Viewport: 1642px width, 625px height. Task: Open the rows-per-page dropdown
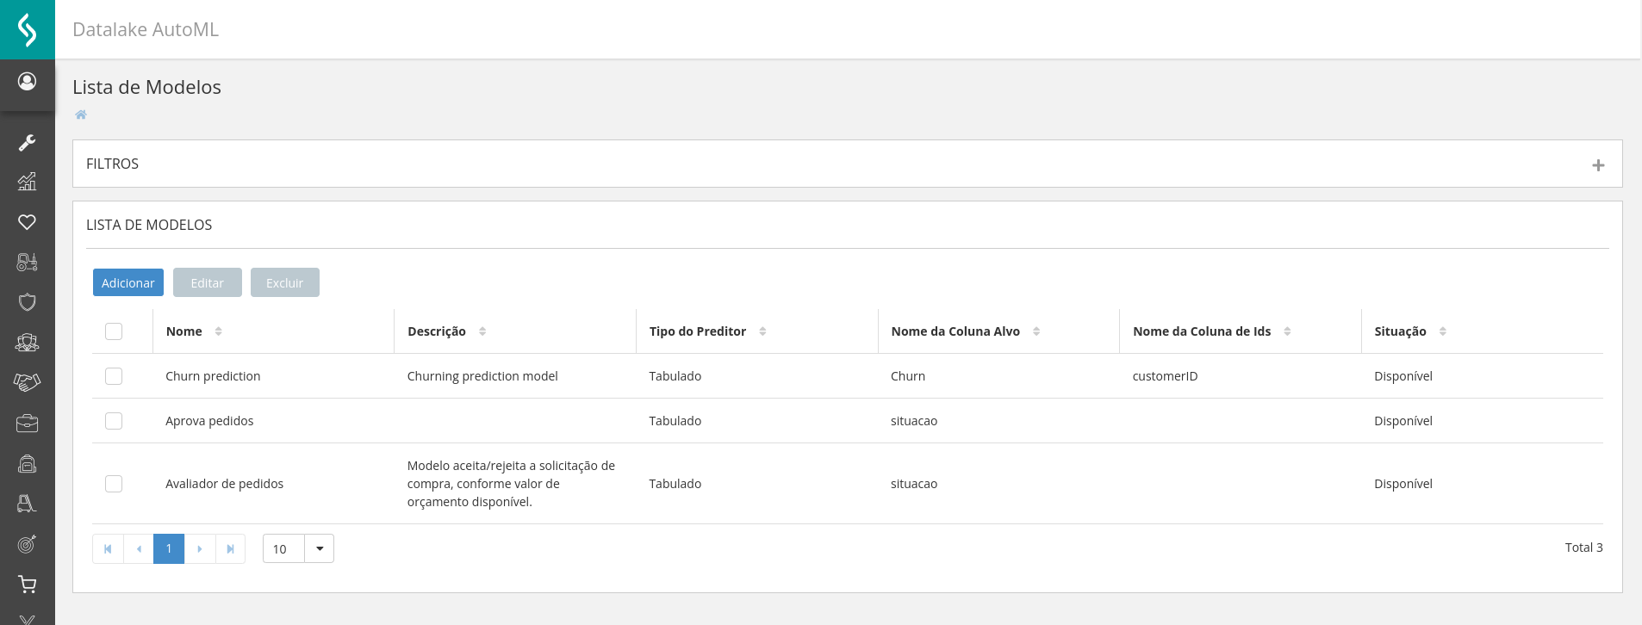click(320, 548)
